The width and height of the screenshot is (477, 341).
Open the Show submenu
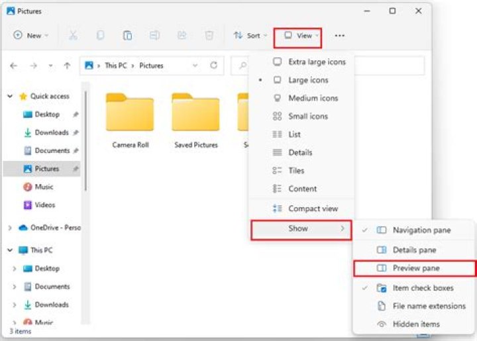click(301, 230)
